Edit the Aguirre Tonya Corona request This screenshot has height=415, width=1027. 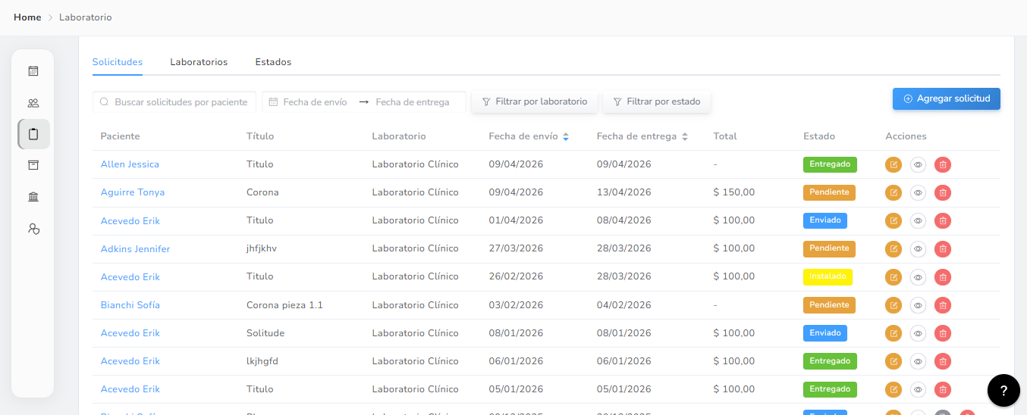click(894, 192)
